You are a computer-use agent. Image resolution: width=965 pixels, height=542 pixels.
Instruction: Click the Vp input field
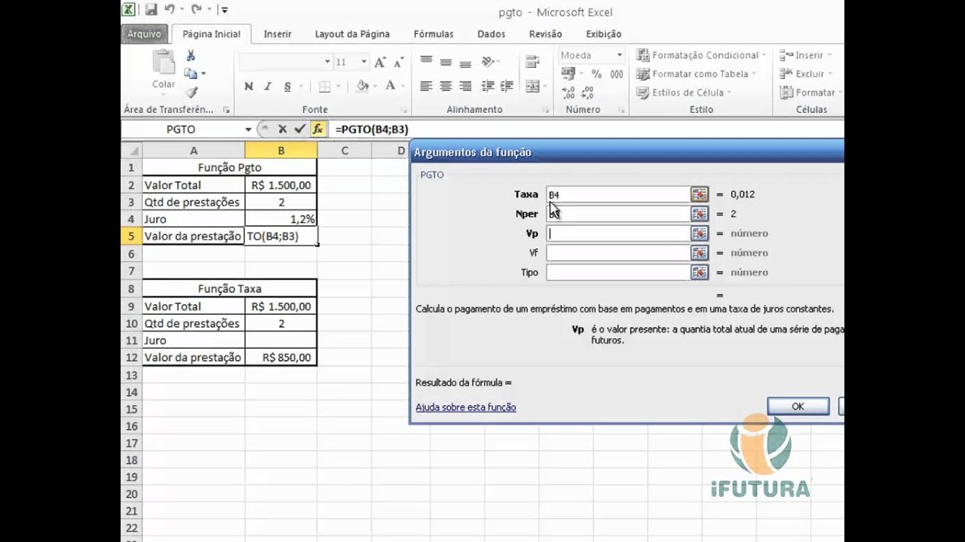618,233
